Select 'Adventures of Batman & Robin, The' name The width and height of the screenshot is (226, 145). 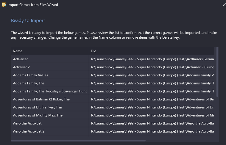tap(50, 99)
